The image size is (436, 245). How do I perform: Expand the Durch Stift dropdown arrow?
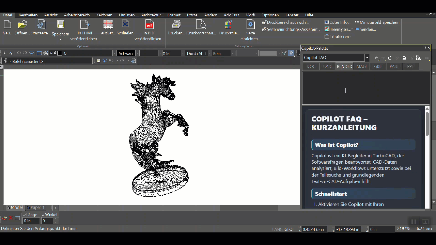(x=208, y=53)
